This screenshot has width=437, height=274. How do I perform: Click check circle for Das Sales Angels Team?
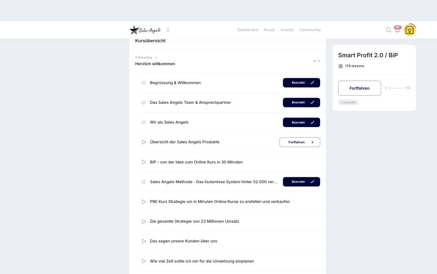pyautogui.click(x=144, y=103)
